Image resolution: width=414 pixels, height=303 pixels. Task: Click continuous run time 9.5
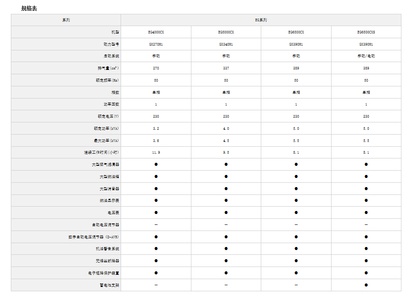click(226, 152)
